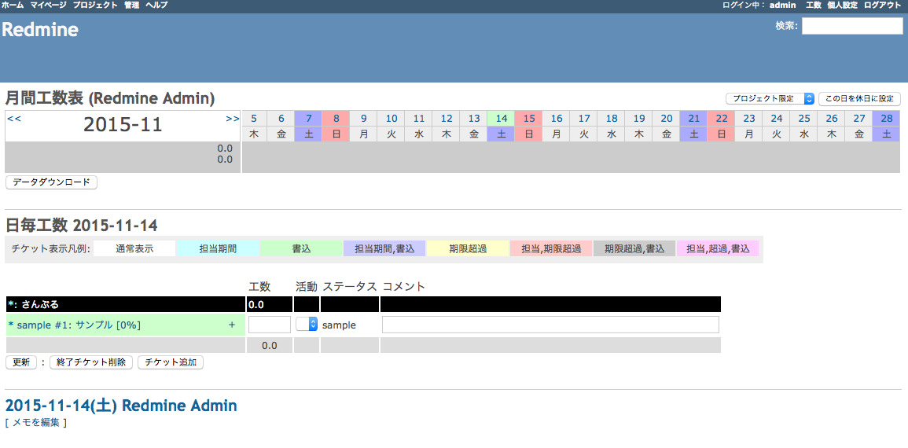The width and height of the screenshot is (908, 448).
Task: Go to previous month with << arrow
Action: (x=14, y=119)
